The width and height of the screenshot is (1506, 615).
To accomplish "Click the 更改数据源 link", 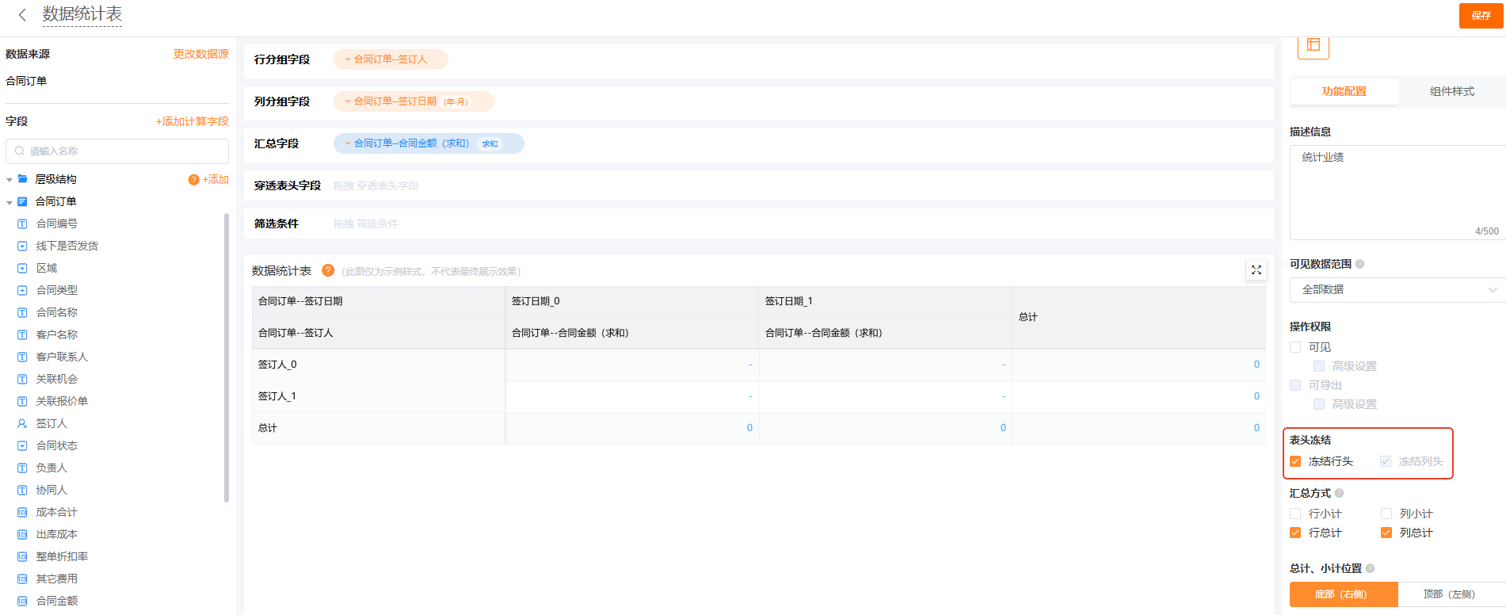I will [x=200, y=54].
